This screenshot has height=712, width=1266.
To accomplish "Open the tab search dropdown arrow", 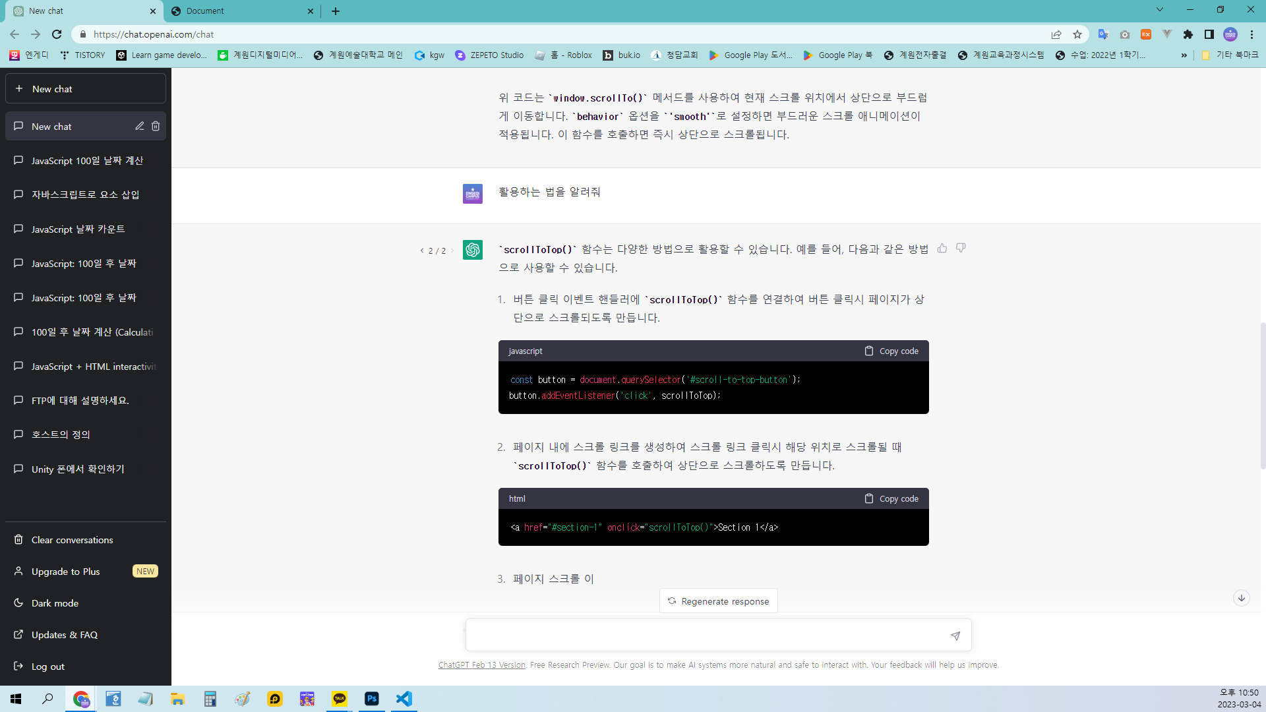I will pyautogui.click(x=1160, y=10).
